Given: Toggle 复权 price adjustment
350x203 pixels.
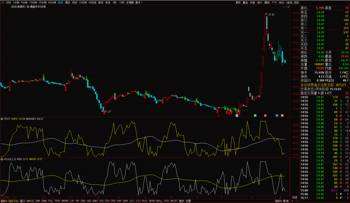Looking at the screenshot, I should (238, 2).
